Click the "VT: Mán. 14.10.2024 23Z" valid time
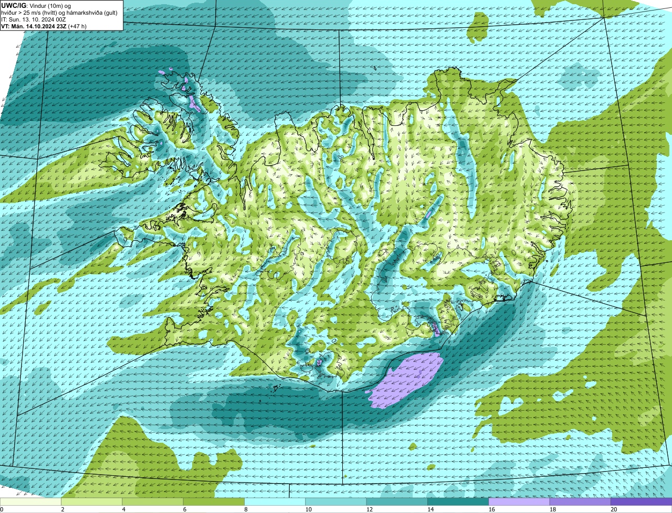The image size is (672, 513). [x=34, y=26]
